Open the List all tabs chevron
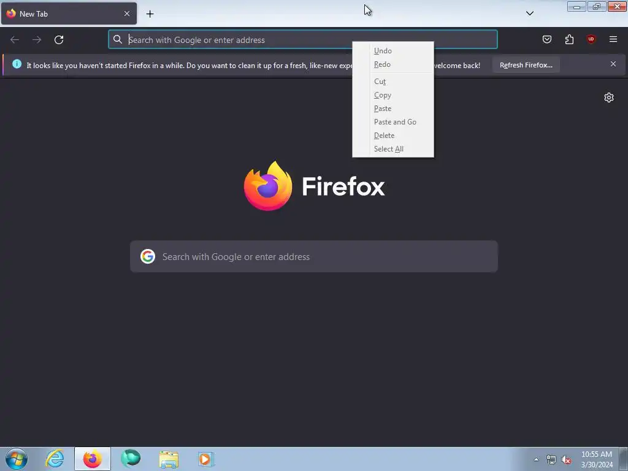The width and height of the screenshot is (628, 471). (x=530, y=13)
